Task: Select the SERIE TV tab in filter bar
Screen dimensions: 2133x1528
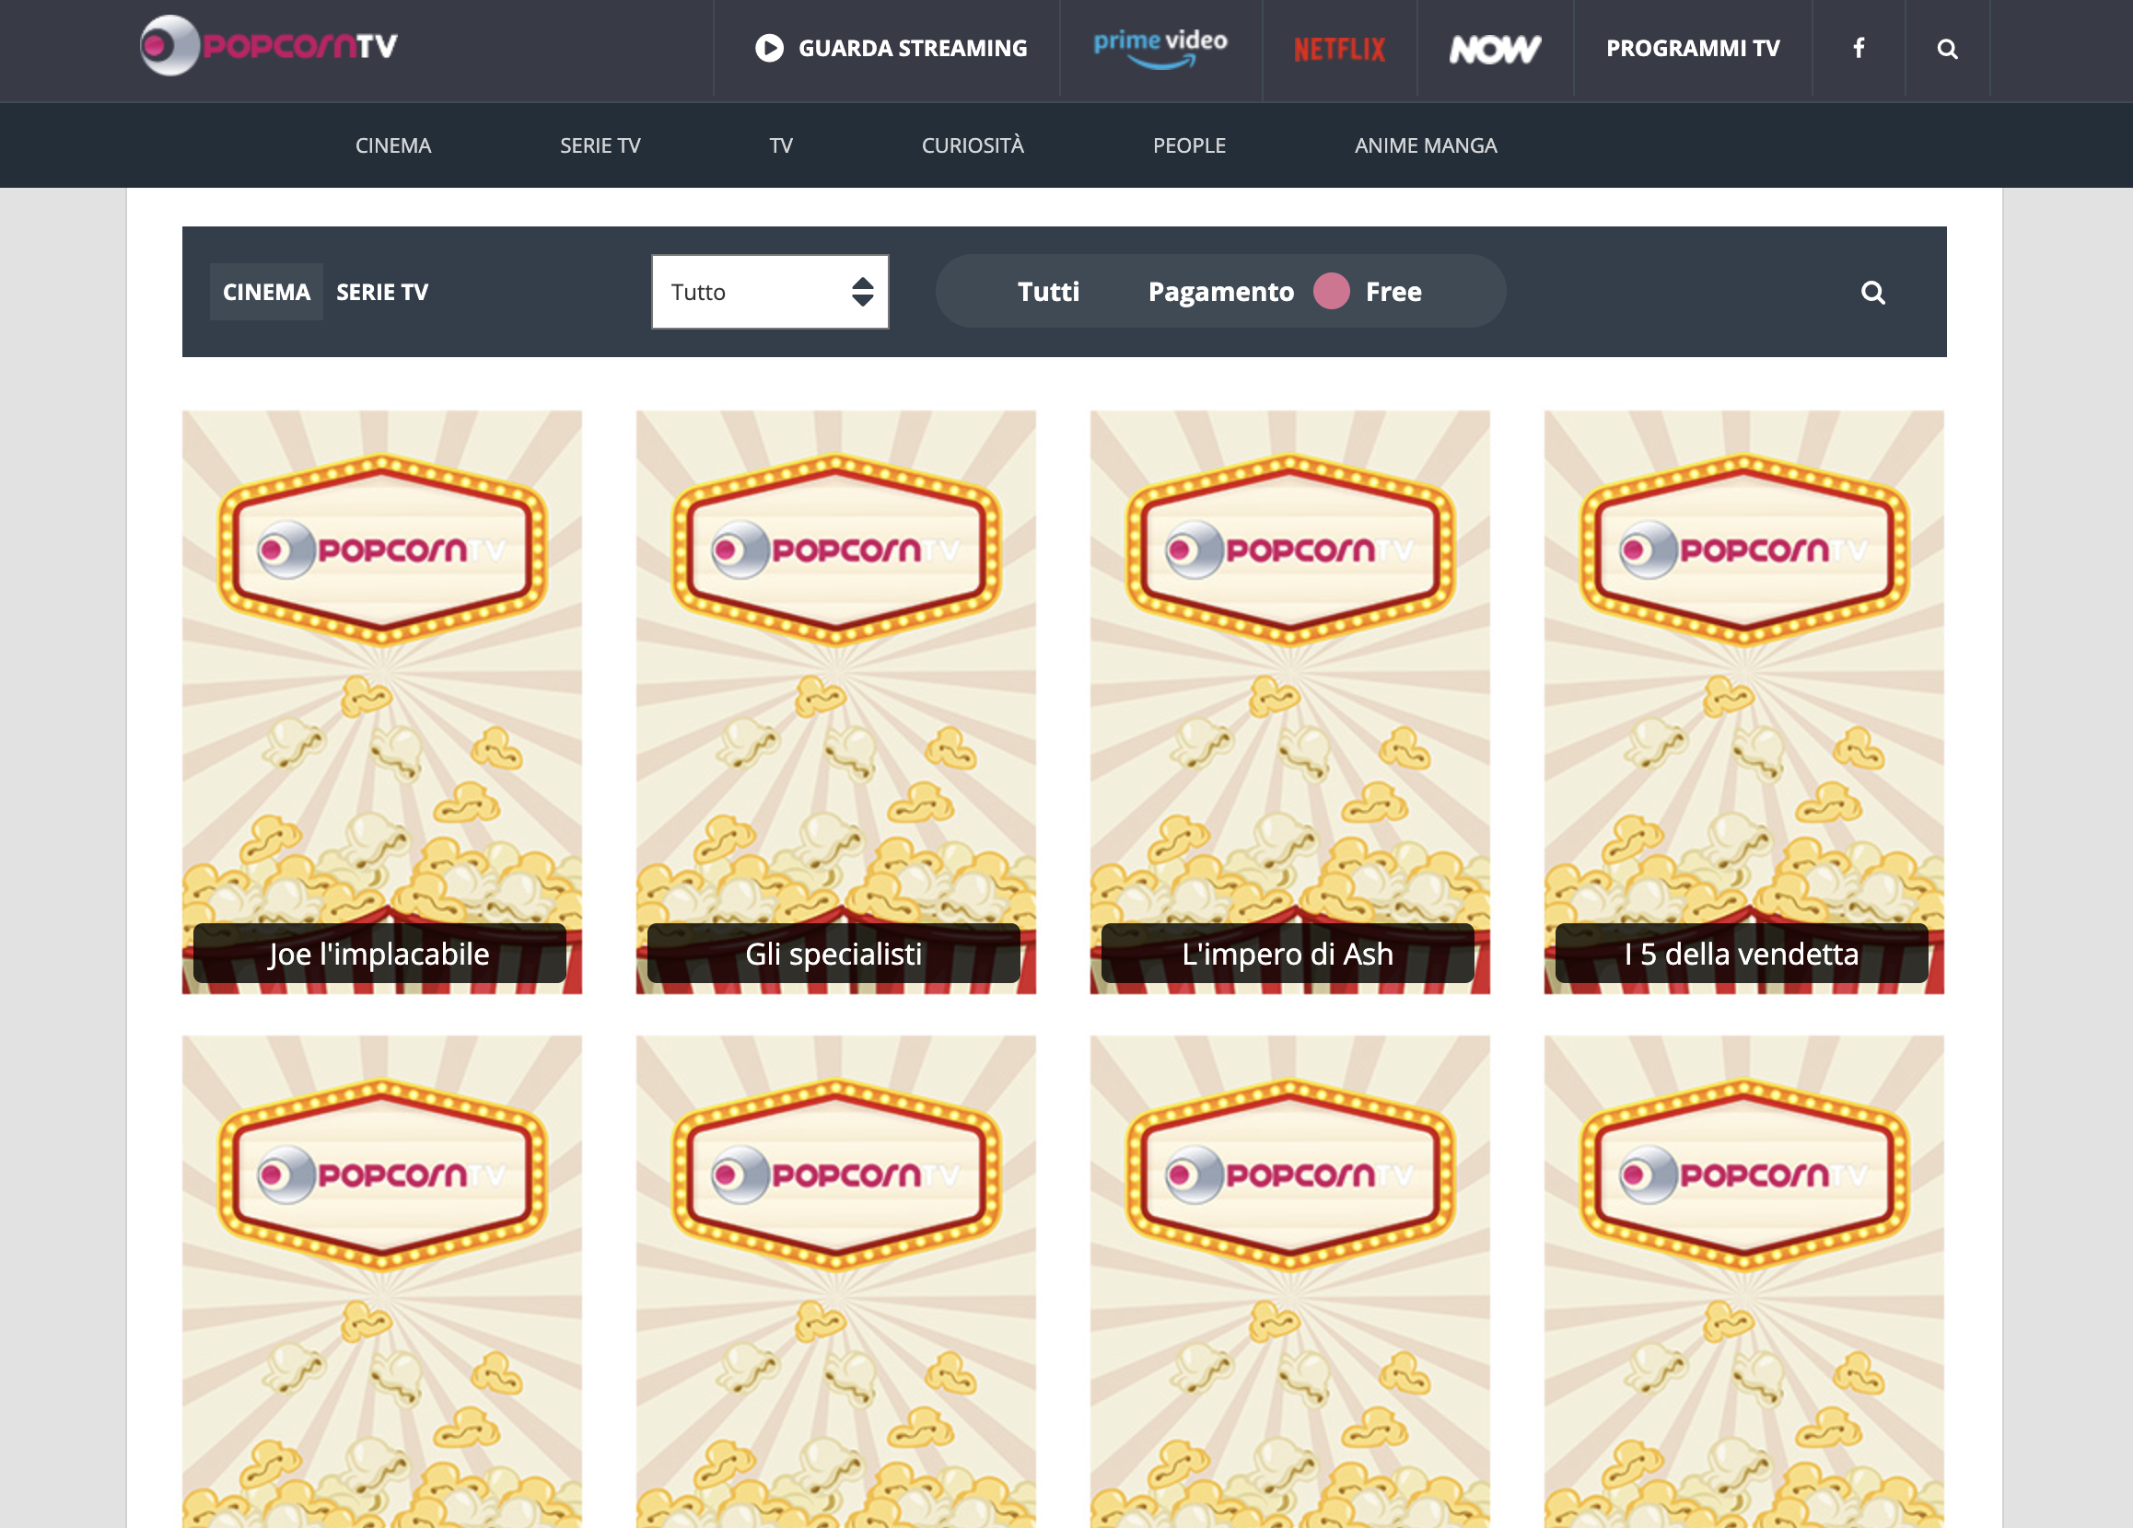Action: click(382, 293)
